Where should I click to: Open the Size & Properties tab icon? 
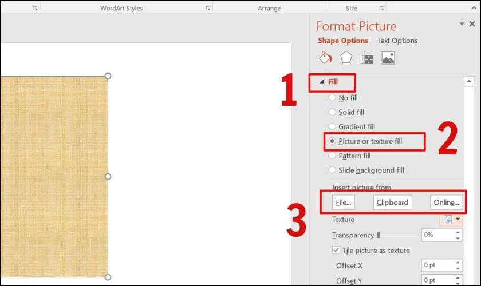pos(367,58)
